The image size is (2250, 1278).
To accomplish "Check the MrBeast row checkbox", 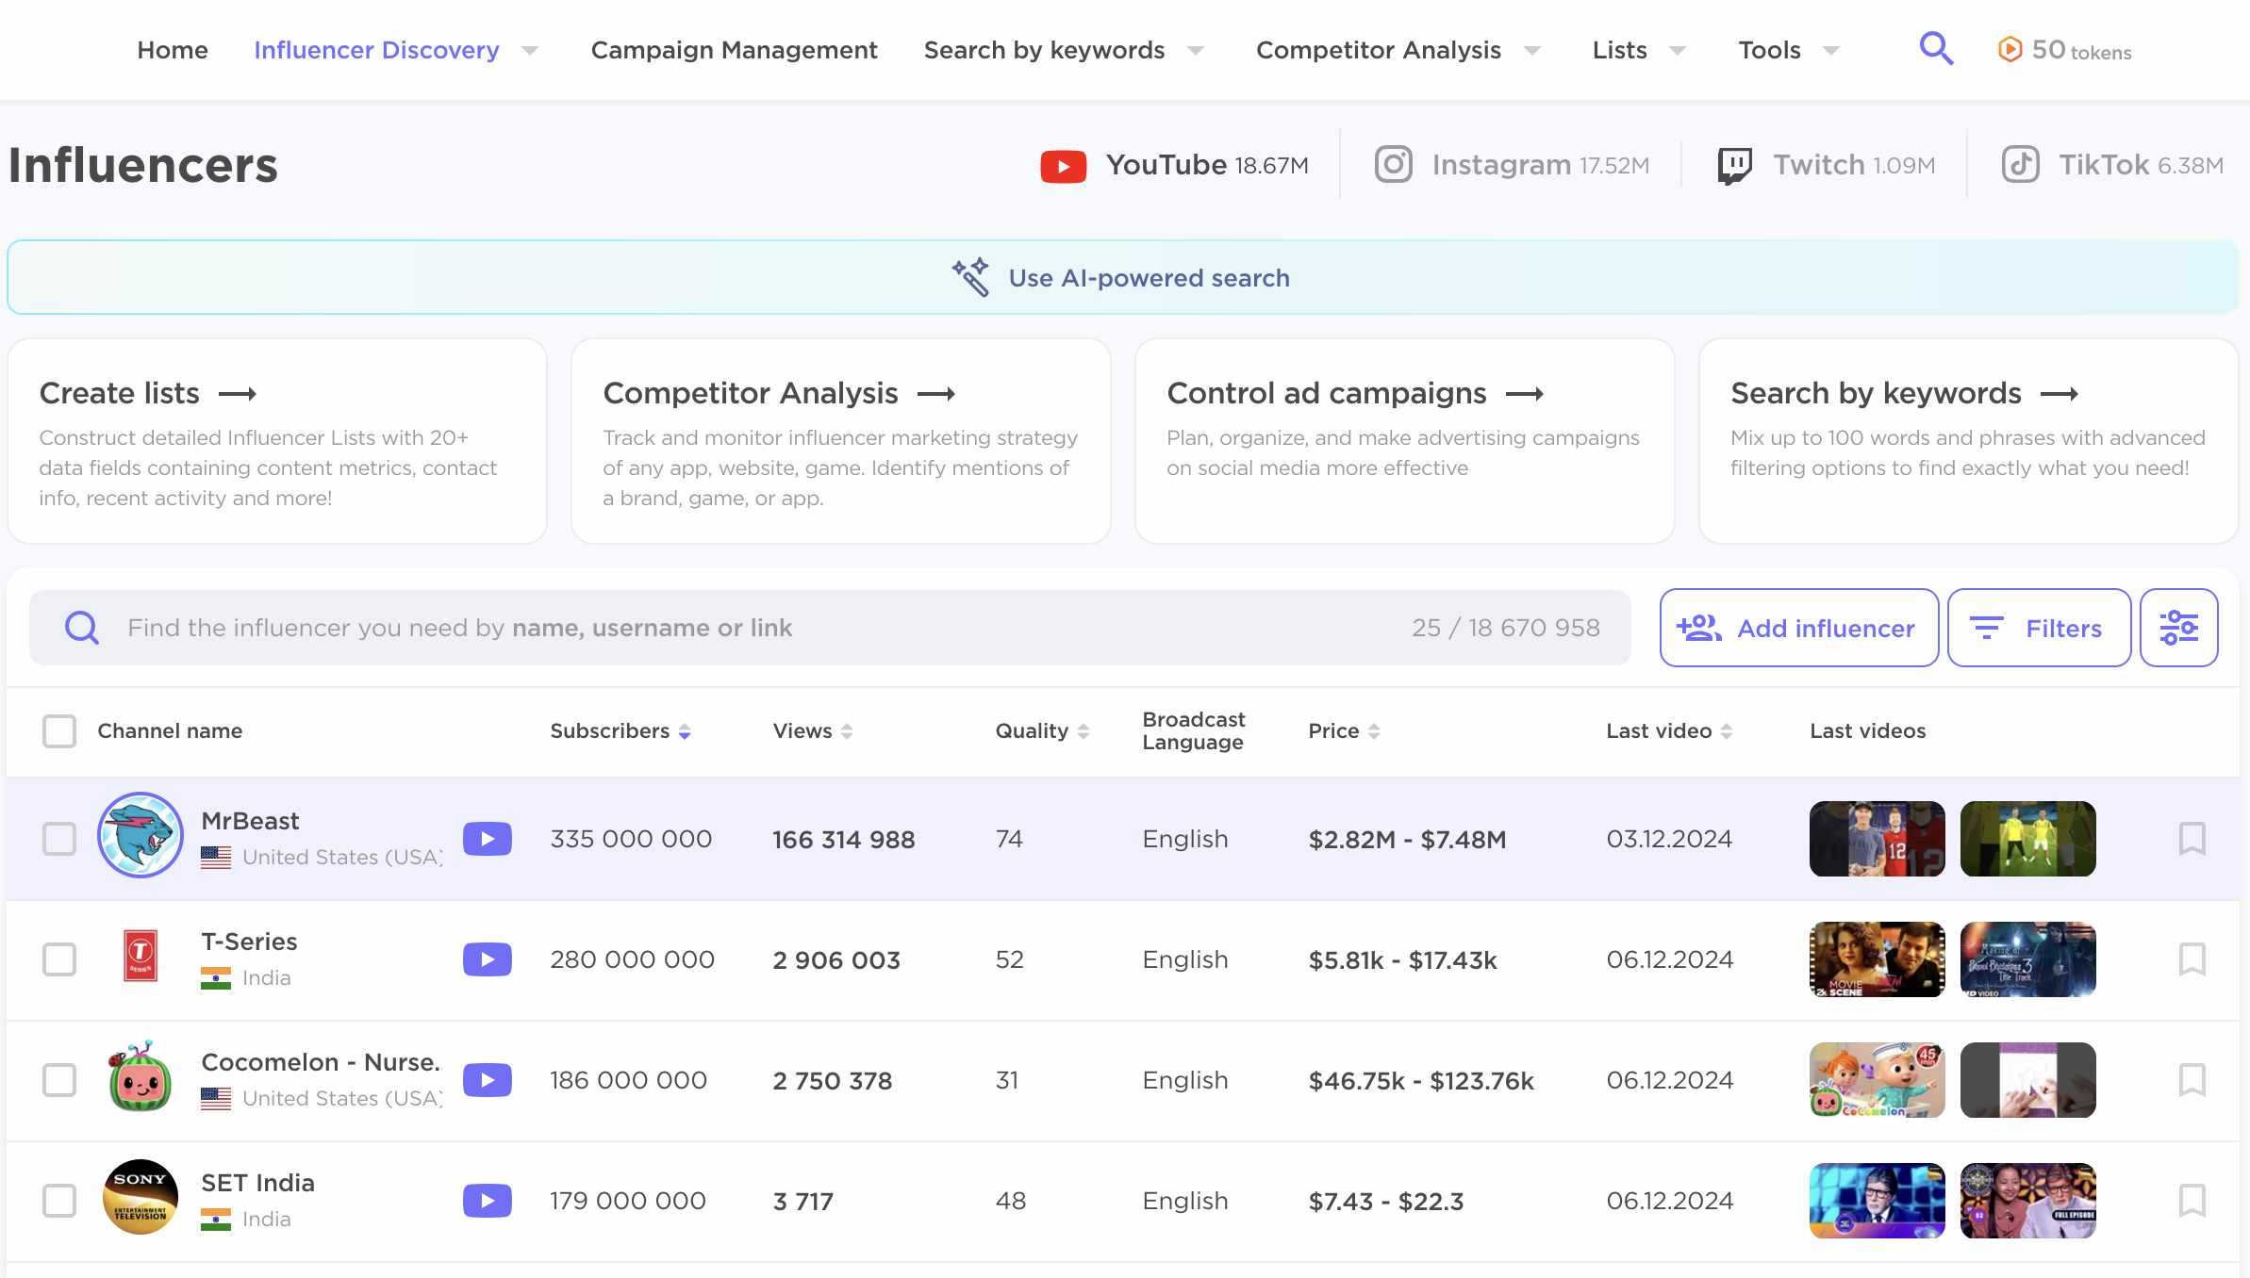I will (59, 839).
